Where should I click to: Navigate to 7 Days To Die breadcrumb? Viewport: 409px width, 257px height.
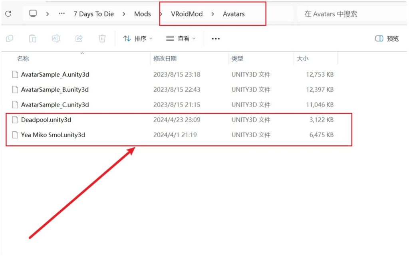pos(93,14)
